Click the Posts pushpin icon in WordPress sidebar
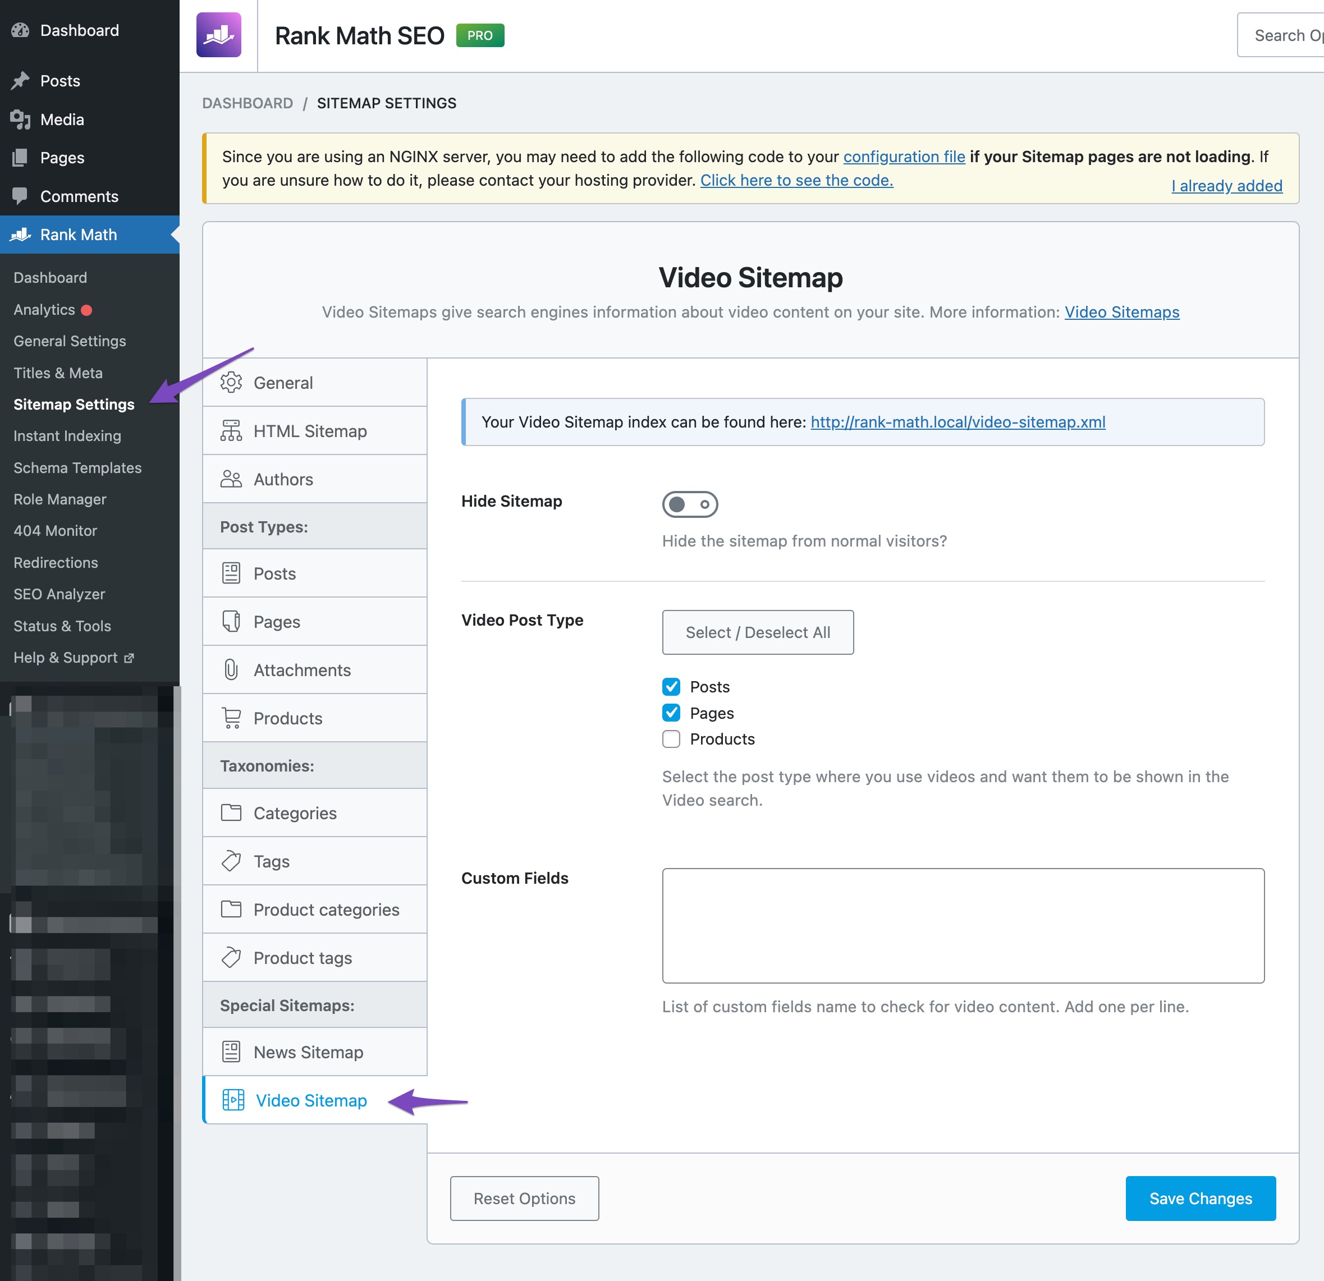Viewport: 1324px width, 1281px height. (x=20, y=81)
